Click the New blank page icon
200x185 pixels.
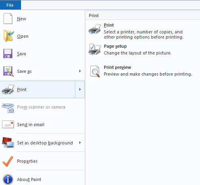tap(8, 19)
